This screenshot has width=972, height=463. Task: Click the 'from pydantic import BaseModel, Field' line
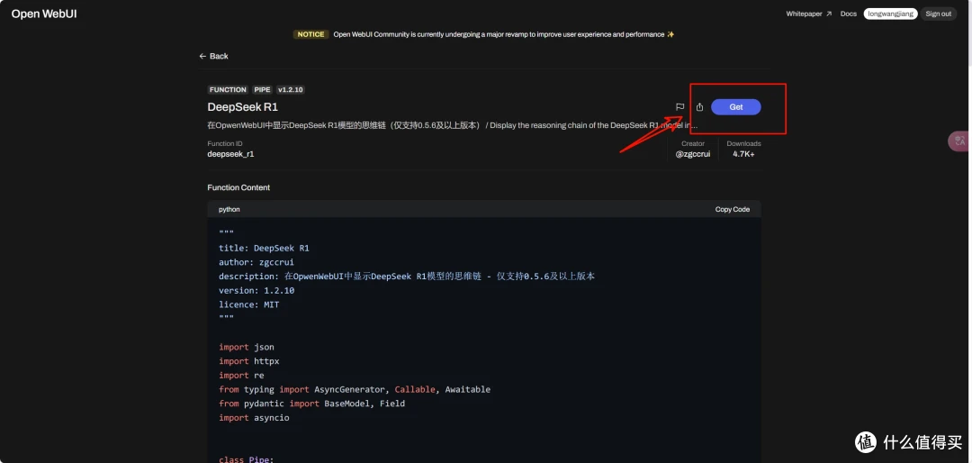pyautogui.click(x=311, y=404)
